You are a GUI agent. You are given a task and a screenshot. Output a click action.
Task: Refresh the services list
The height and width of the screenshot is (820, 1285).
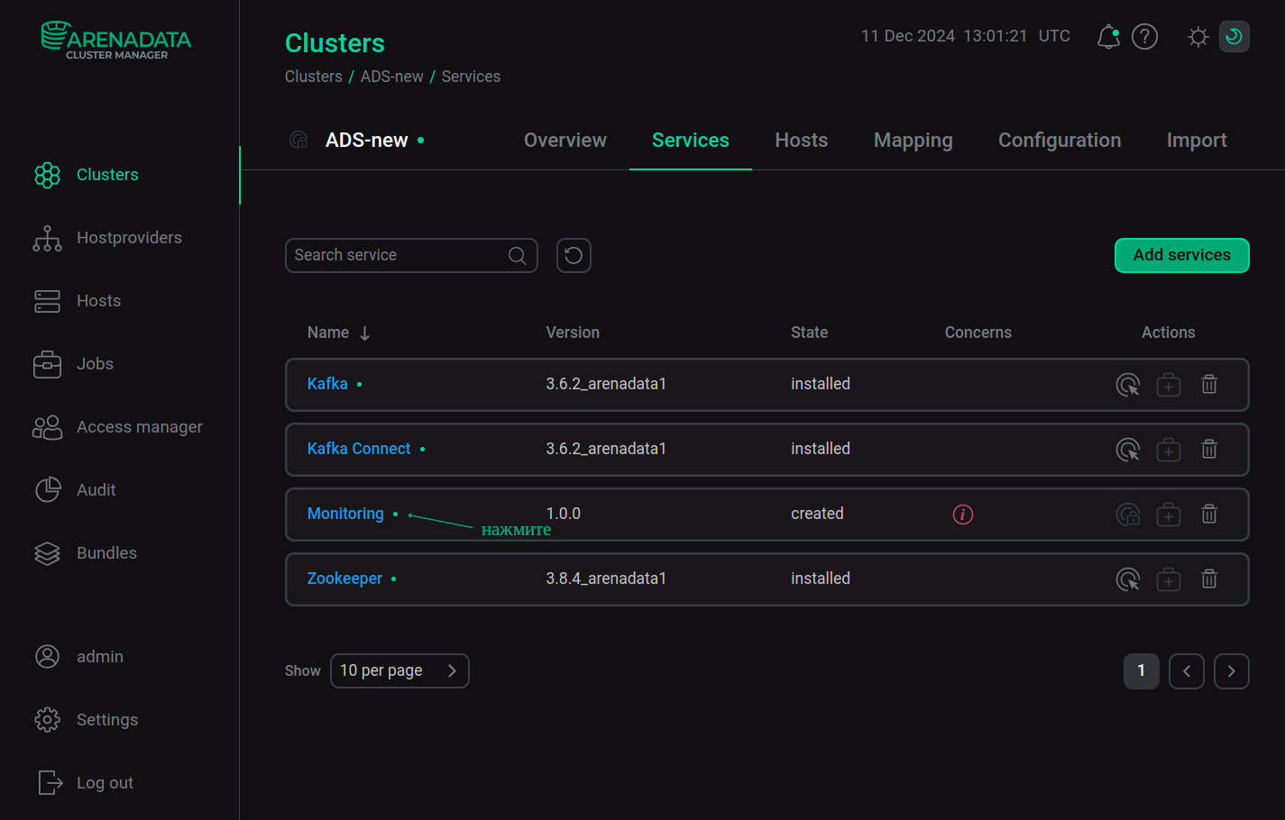point(574,256)
